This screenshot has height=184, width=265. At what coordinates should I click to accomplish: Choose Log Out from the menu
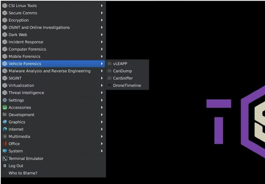[53, 166]
